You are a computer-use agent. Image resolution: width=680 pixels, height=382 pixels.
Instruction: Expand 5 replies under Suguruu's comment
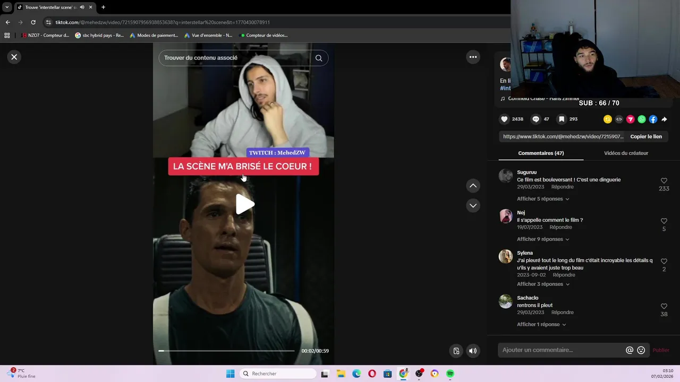543,199
